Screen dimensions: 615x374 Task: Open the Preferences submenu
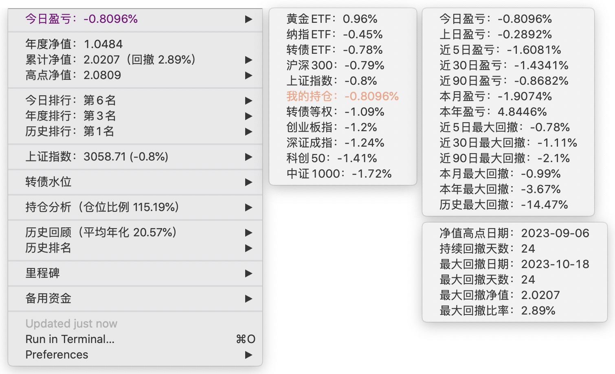tap(57, 354)
